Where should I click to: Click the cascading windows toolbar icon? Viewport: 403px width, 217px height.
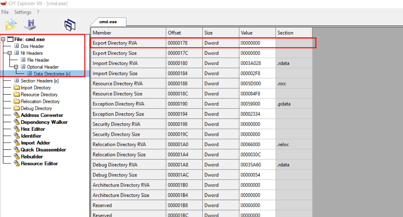point(70,25)
